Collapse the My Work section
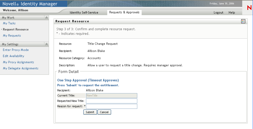Screen dimensions: 253x129 (46, 18)
